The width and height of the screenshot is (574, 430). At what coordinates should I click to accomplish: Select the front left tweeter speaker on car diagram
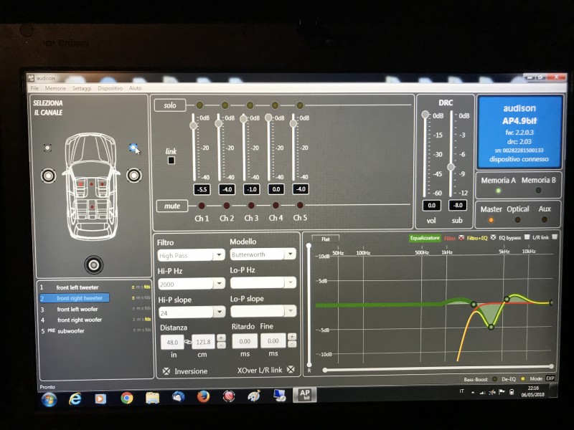pyautogui.click(x=47, y=148)
